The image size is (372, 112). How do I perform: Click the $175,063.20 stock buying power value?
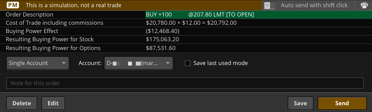pos(162,39)
